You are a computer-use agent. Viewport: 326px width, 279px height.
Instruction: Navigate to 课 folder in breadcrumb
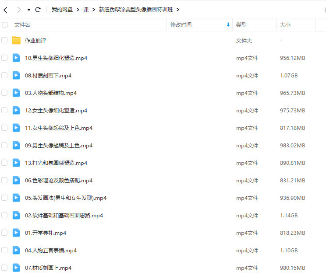coord(86,10)
